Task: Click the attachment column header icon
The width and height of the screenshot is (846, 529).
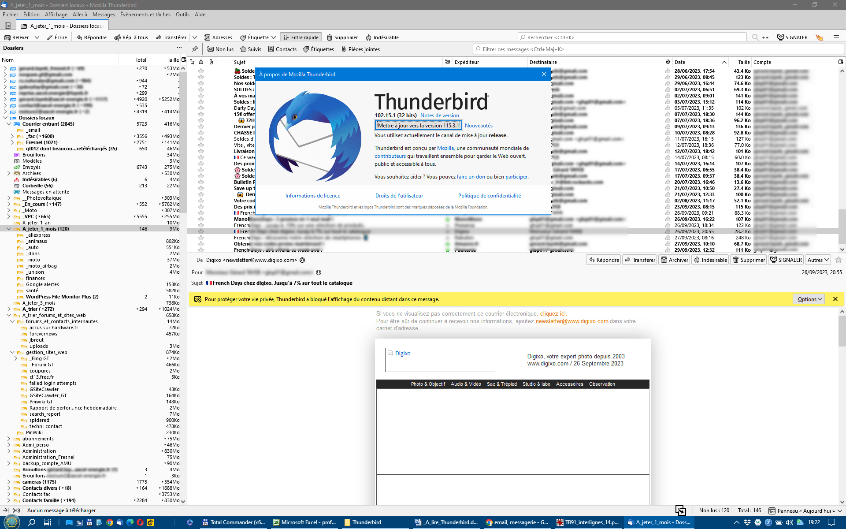Action: tap(211, 62)
